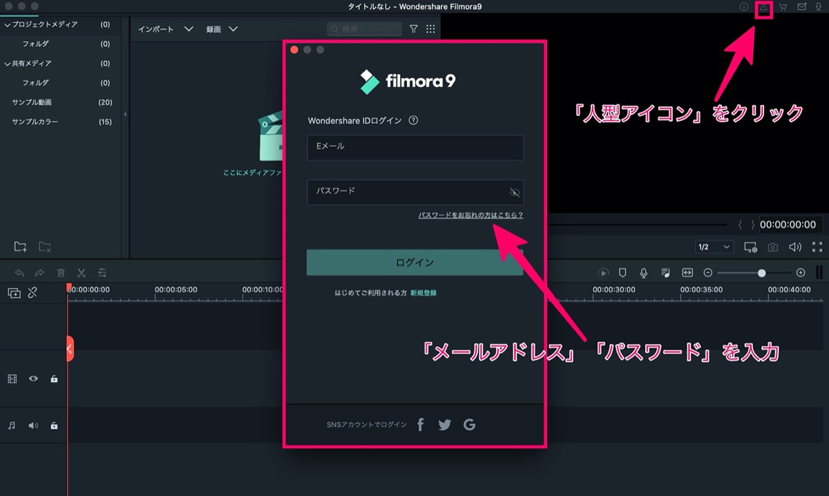Open the edit sliders icon in timeline toolbar
The image size is (829, 496).
102,273
